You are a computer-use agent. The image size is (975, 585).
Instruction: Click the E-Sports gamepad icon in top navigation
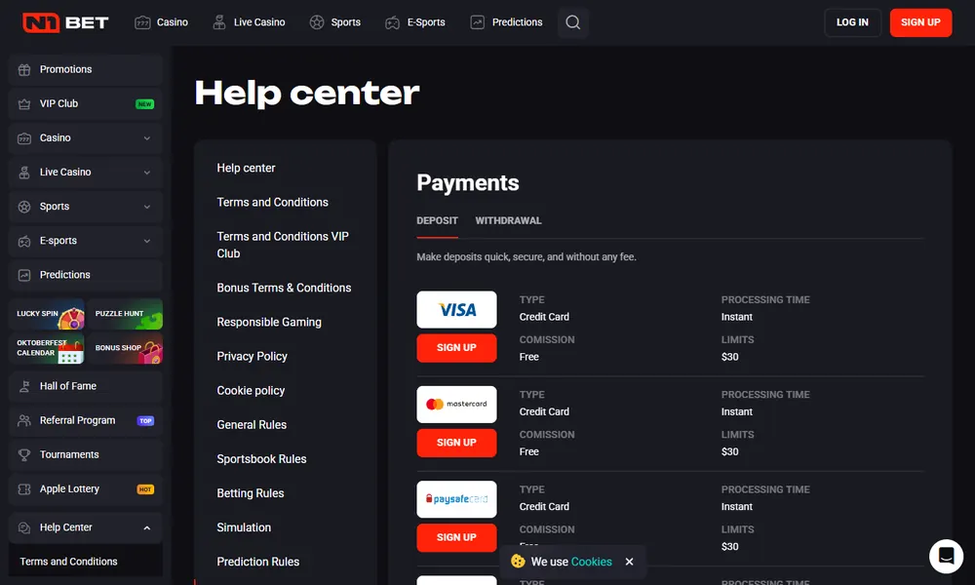(x=392, y=22)
